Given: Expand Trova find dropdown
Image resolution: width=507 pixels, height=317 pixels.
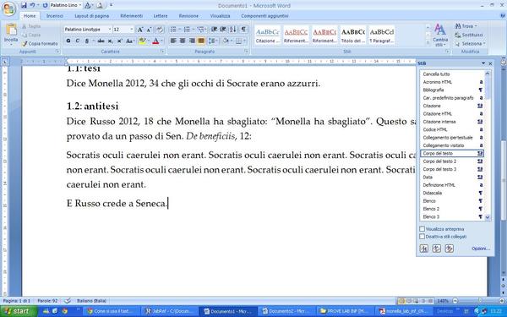Looking at the screenshot, I should point(476,26).
